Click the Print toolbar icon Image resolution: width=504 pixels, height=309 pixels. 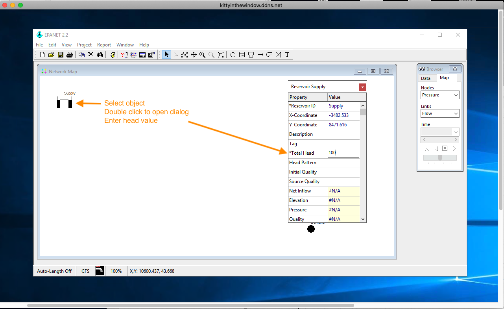tap(69, 55)
